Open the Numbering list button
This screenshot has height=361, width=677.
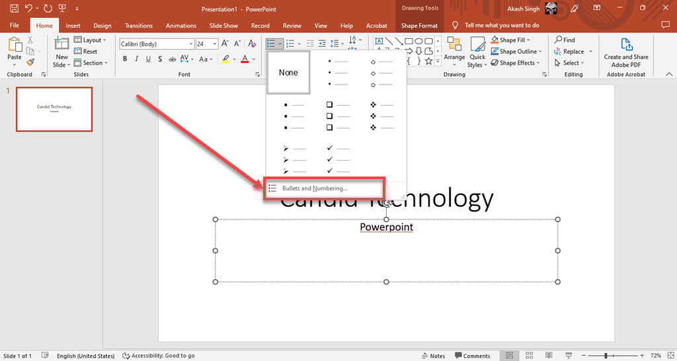pyautogui.click(x=291, y=44)
